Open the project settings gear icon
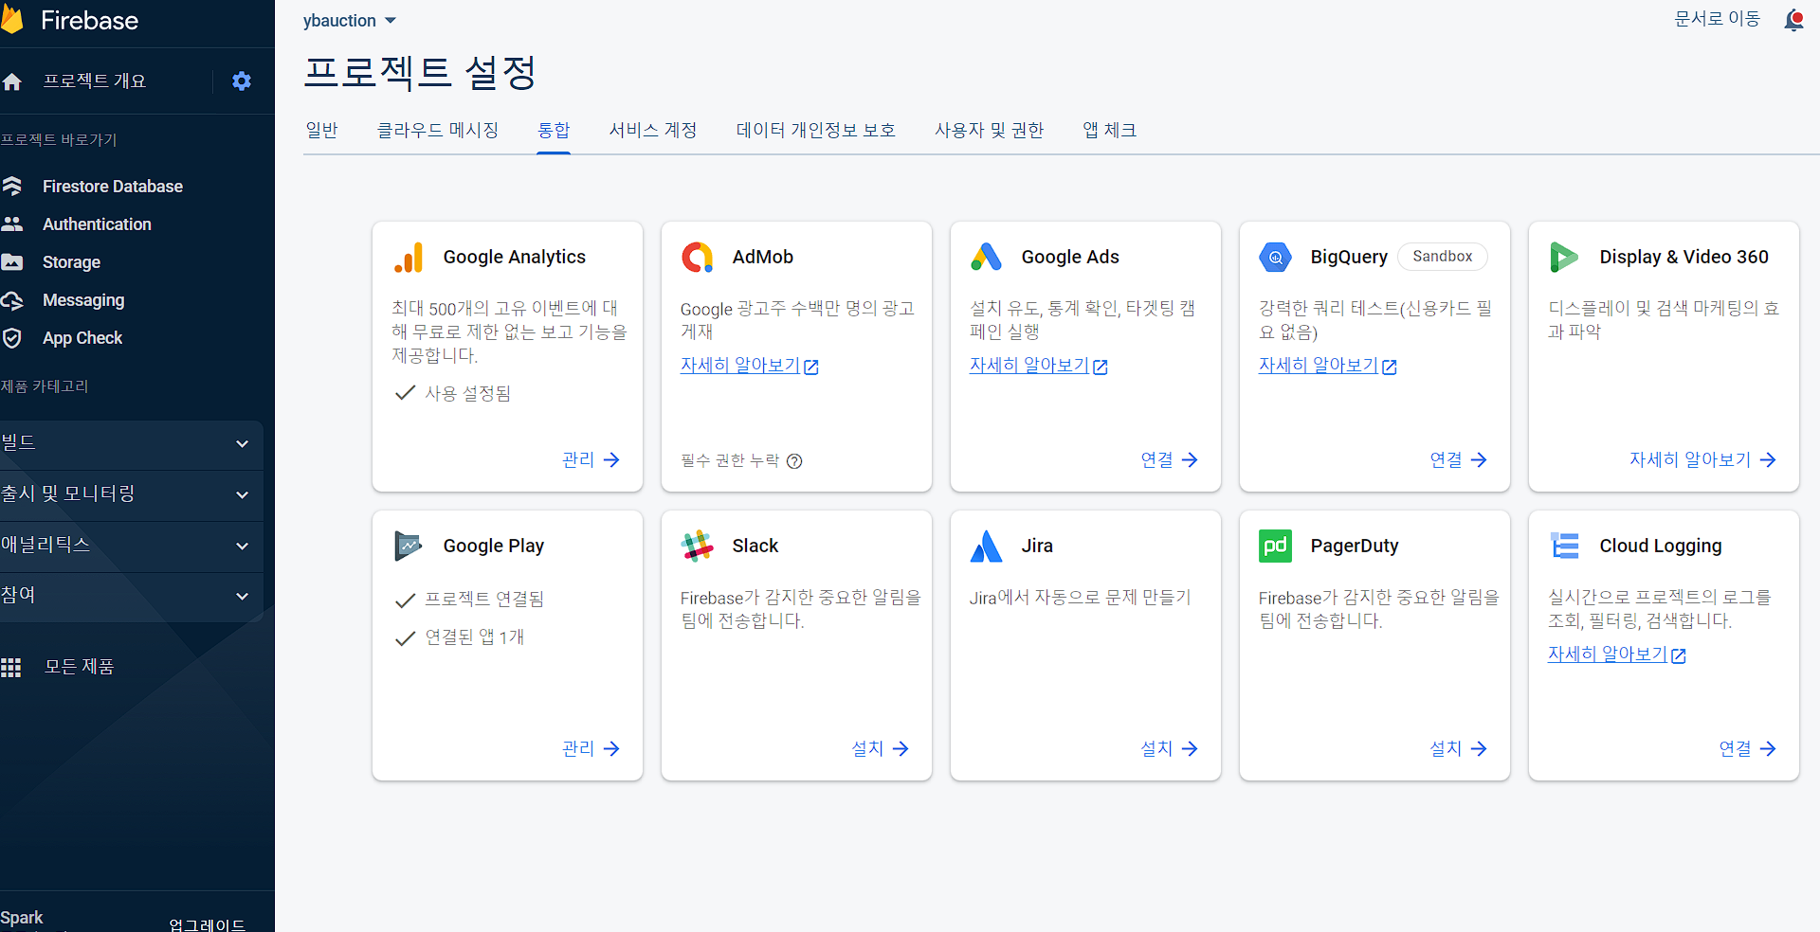This screenshot has width=1820, height=932. [x=242, y=81]
